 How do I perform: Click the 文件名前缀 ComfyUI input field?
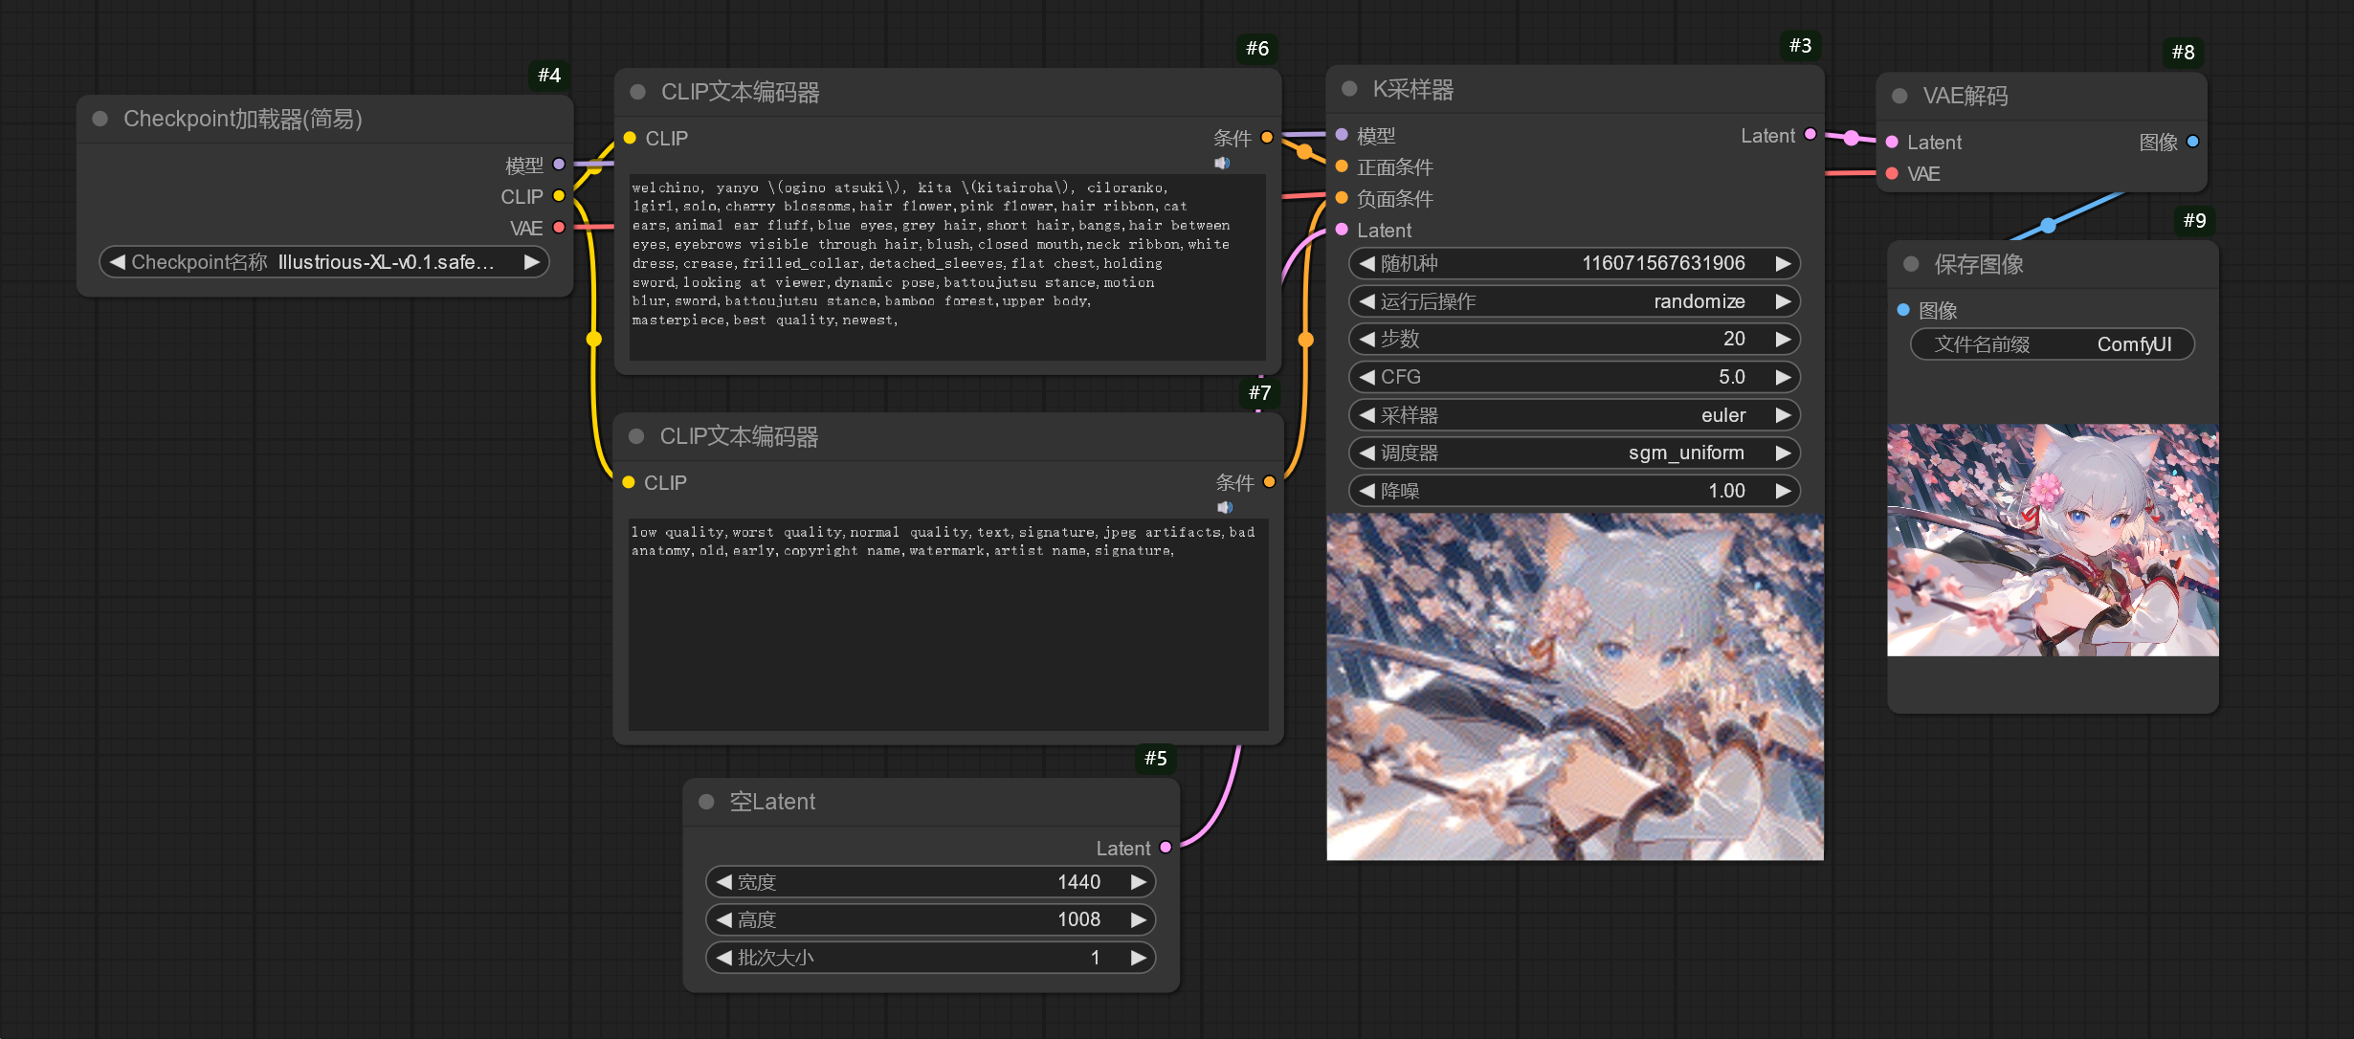2052,344
